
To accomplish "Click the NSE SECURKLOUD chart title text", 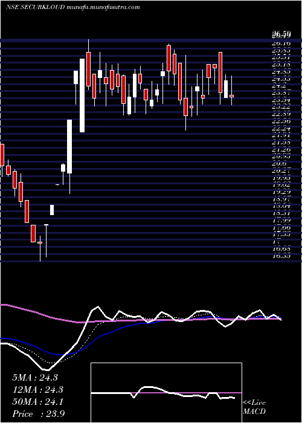I will [72, 7].
